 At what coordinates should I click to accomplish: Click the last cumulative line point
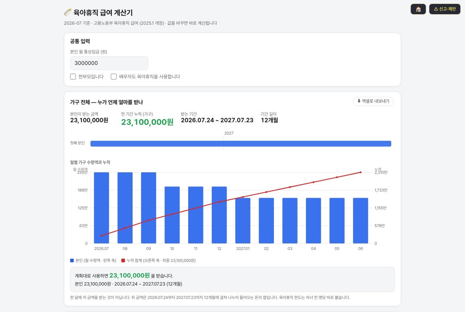pyautogui.click(x=360, y=172)
